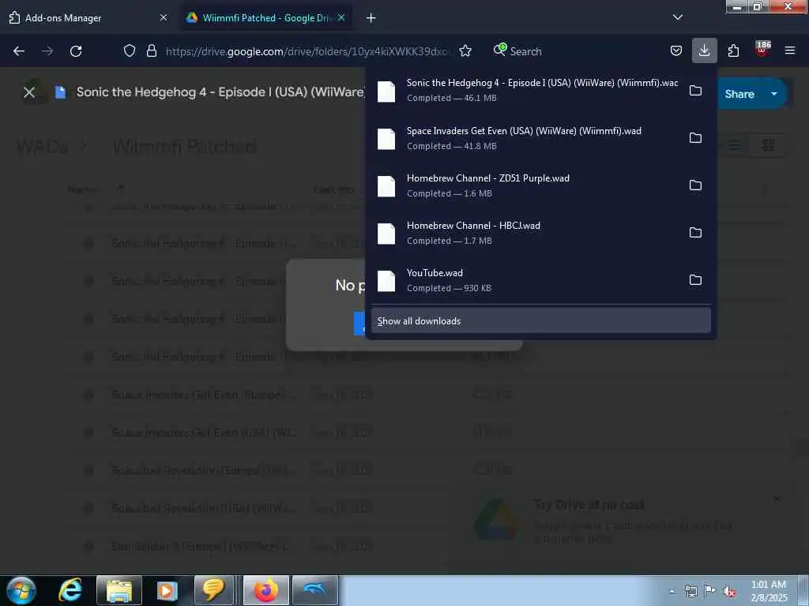The width and height of the screenshot is (809, 606).
Task: Switch Drive to grid layout view
Action: (768, 145)
